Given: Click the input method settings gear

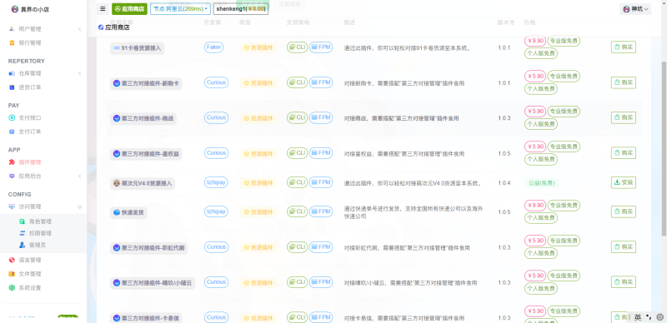Looking at the screenshot, I should point(660,317).
